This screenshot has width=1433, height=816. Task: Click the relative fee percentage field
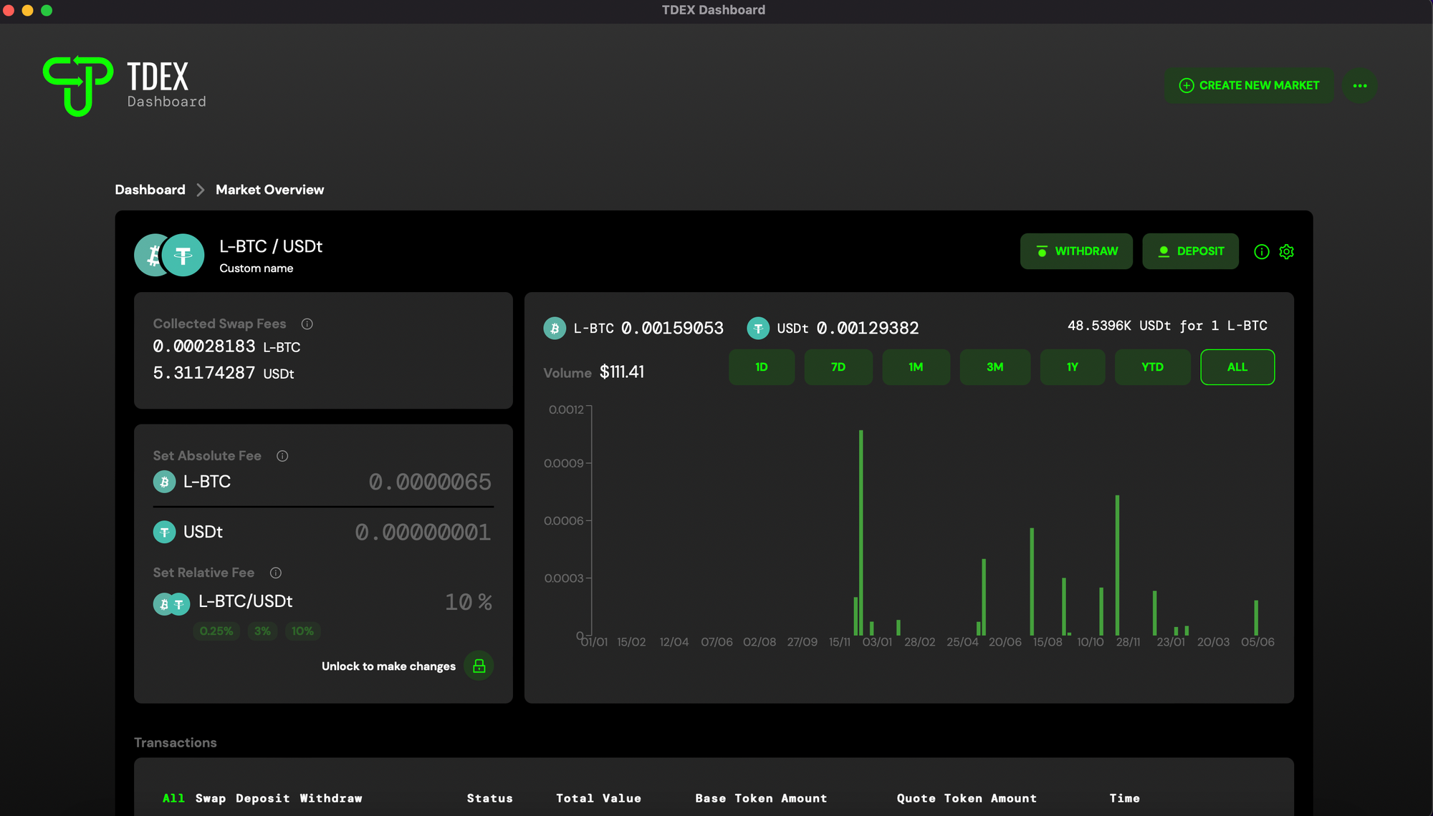469,602
